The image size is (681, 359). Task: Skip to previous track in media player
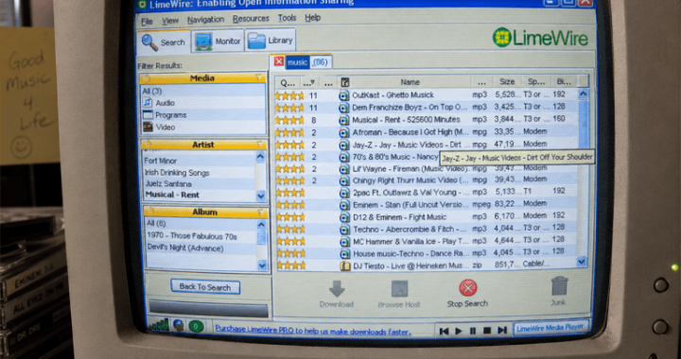click(x=444, y=332)
